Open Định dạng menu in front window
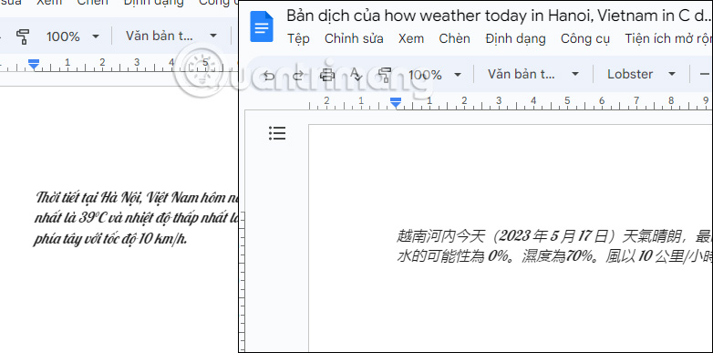The height and width of the screenshot is (353, 713). (515, 39)
